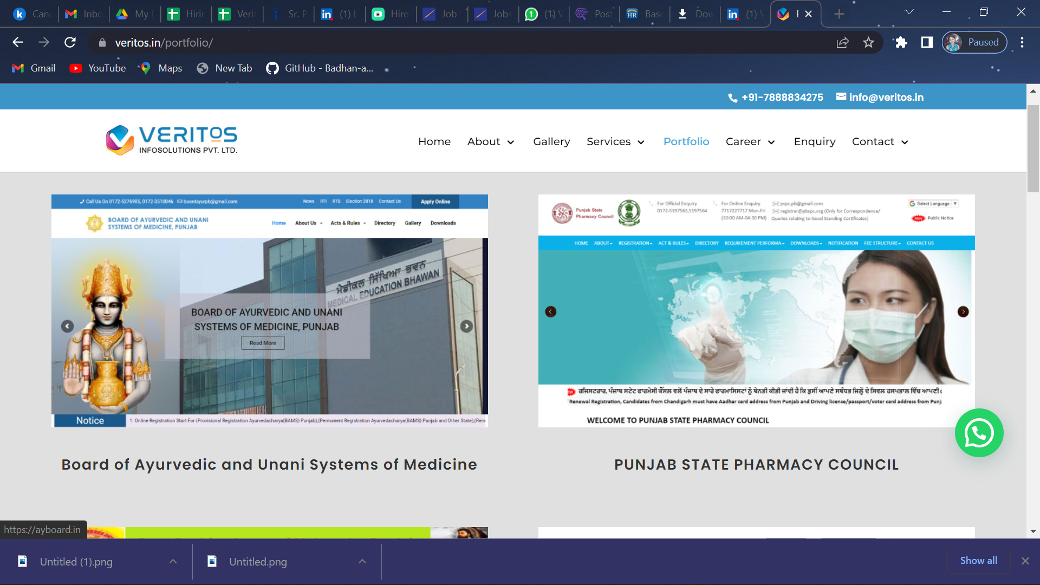Switch to the Downloads tab

coord(696,14)
